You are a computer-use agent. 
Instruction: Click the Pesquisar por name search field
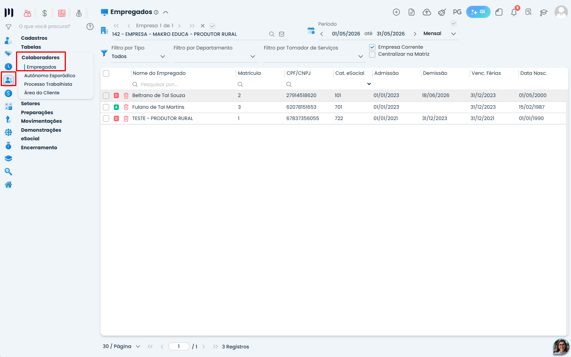pos(183,85)
